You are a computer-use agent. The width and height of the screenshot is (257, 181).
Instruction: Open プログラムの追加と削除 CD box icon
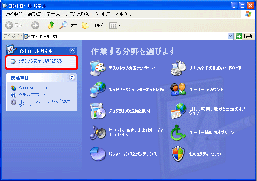(98, 111)
